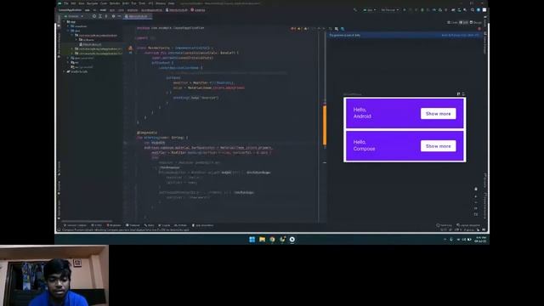Click the Debug app bug icon

[422, 9]
